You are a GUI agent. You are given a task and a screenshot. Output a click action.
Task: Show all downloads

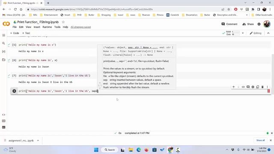click(260, 140)
